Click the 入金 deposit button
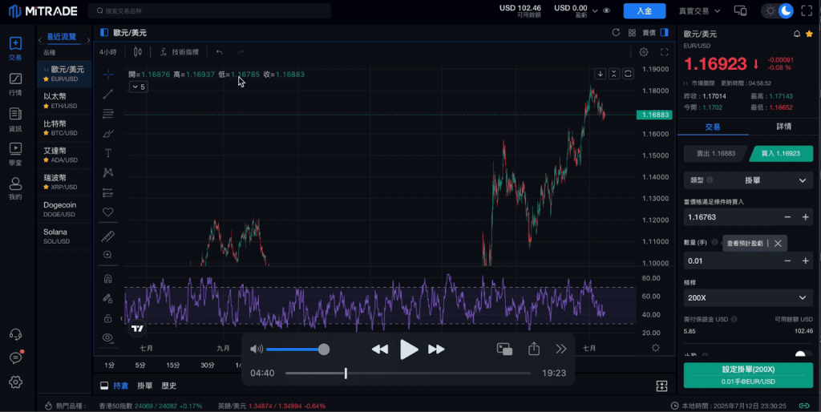The height and width of the screenshot is (412, 821). [x=645, y=11]
